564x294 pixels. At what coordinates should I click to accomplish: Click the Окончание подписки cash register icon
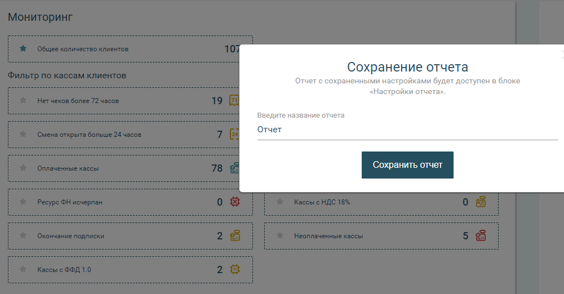[x=235, y=235]
